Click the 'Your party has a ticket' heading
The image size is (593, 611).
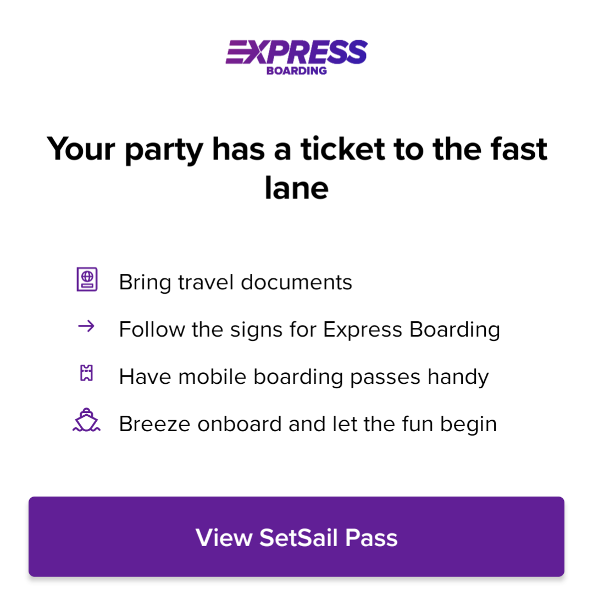tap(297, 168)
